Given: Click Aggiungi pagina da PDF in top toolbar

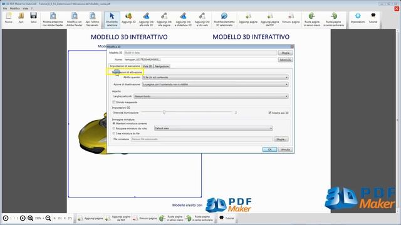Looking at the screenshot, I should point(270,19).
